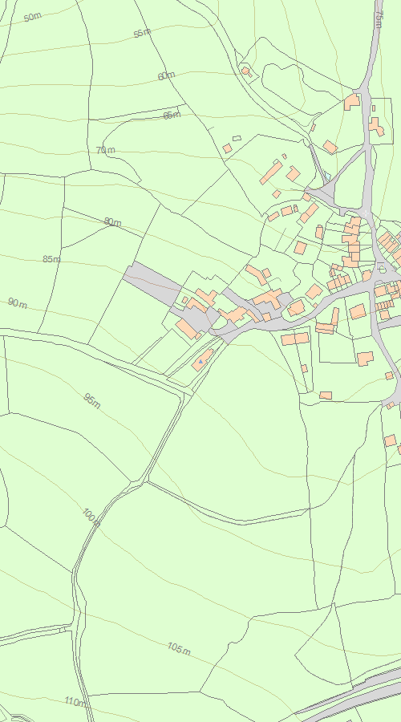Click the 80m contour label
This screenshot has height=722, width=401.
113,222
